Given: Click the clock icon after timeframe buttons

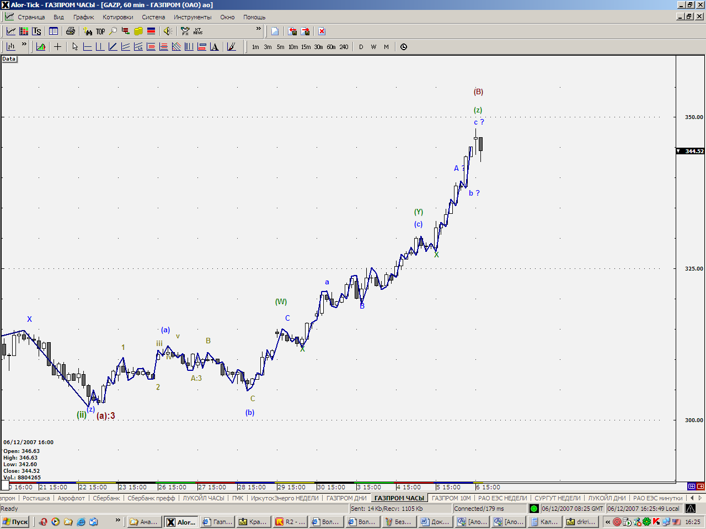Looking at the screenshot, I should tap(404, 47).
